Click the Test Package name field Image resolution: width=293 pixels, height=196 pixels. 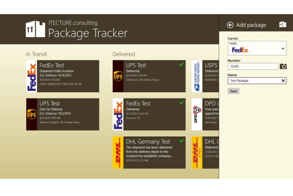(x=257, y=81)
